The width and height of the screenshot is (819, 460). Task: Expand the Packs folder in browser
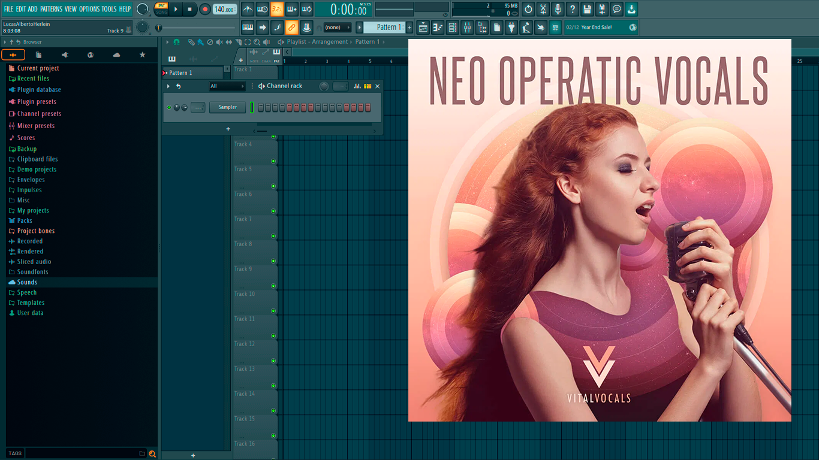[25, 220]
